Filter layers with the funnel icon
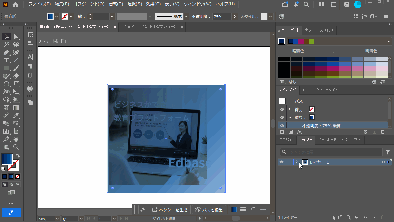 pyautogui.click(x=388, y=152)
